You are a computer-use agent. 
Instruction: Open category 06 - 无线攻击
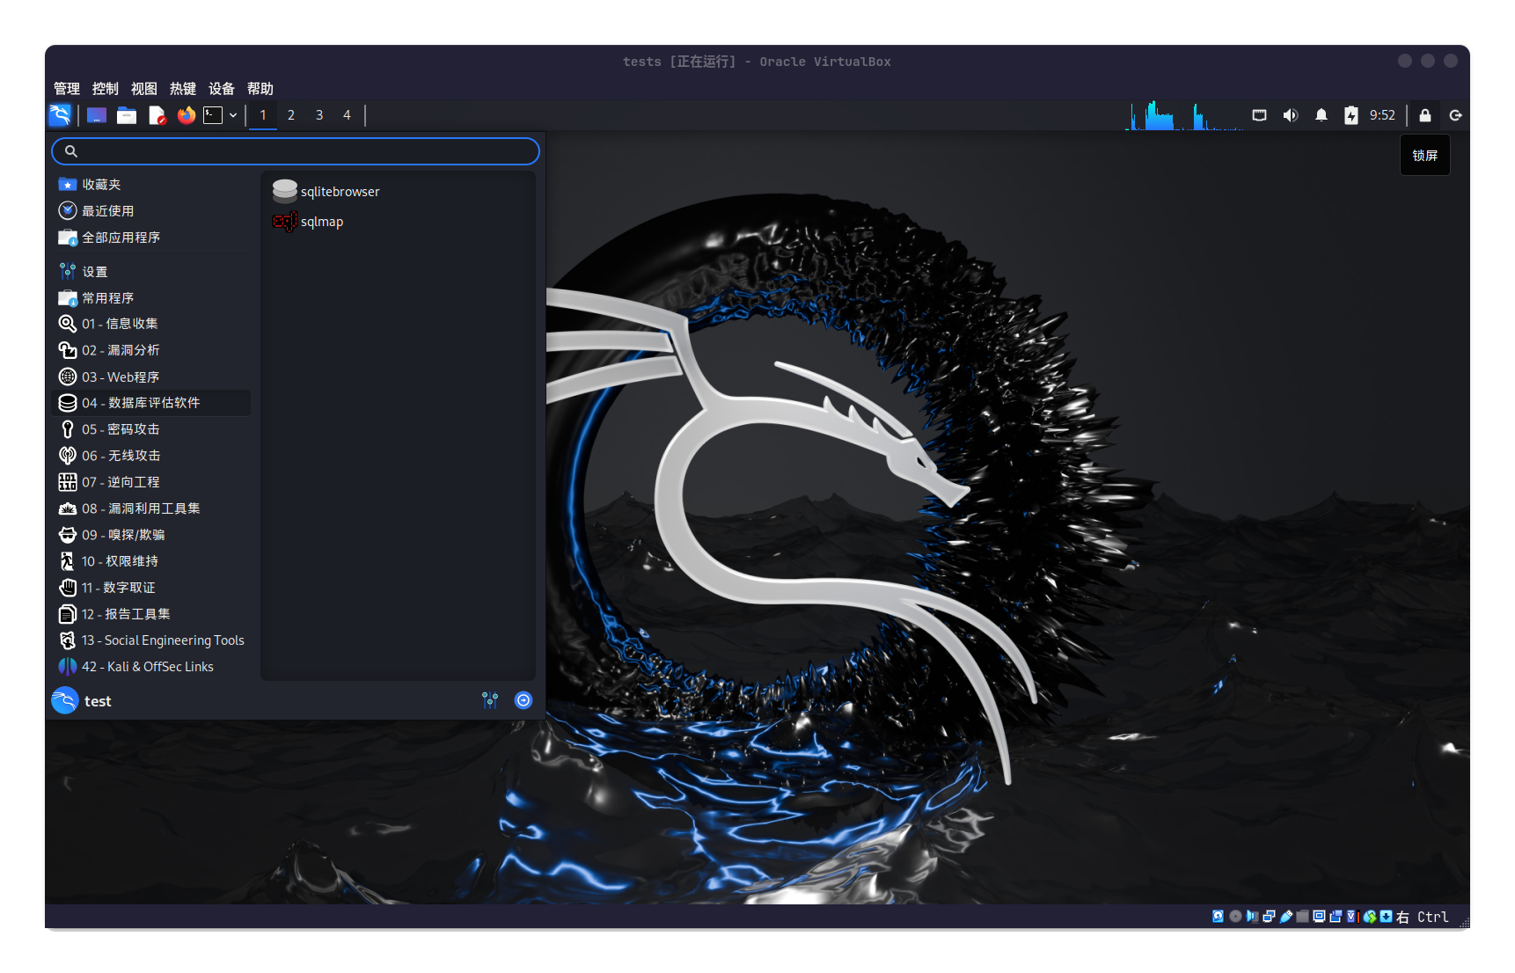coord(153,456)
